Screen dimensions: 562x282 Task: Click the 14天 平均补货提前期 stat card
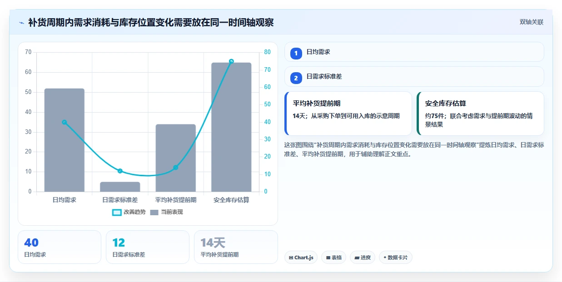coord(236,247)
